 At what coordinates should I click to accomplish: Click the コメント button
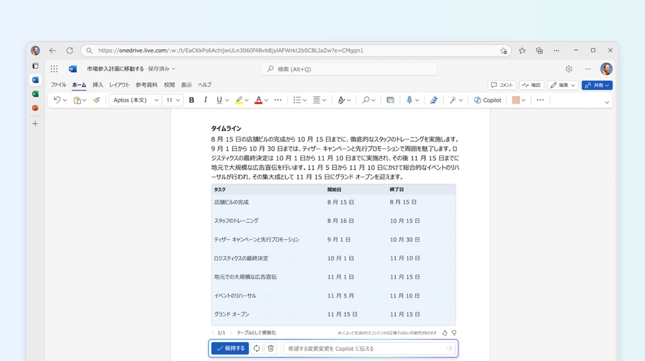point(502,85)
